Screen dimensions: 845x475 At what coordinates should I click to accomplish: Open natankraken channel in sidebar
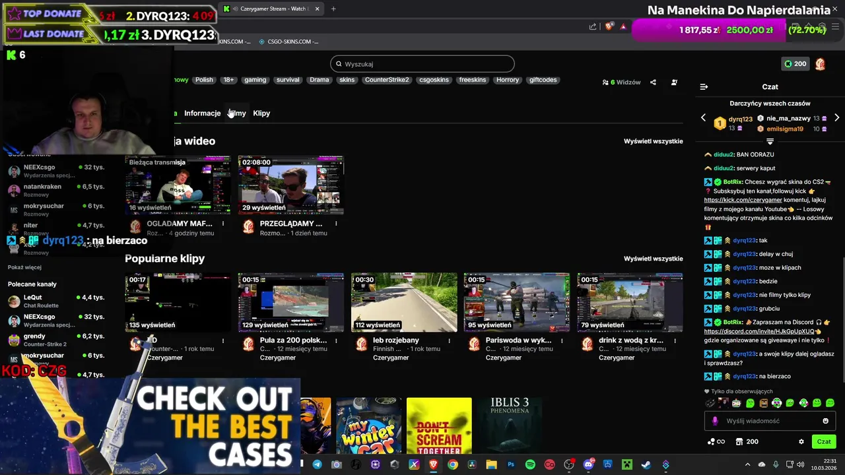tap(56, 190)
